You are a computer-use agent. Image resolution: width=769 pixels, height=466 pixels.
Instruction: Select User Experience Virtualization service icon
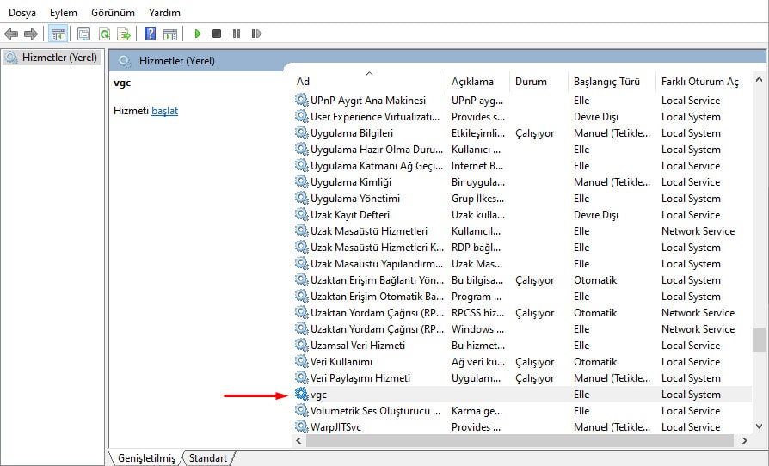301,116
